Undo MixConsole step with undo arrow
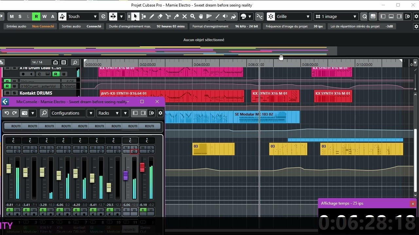 pyautogui.click(x=7, y=113)
